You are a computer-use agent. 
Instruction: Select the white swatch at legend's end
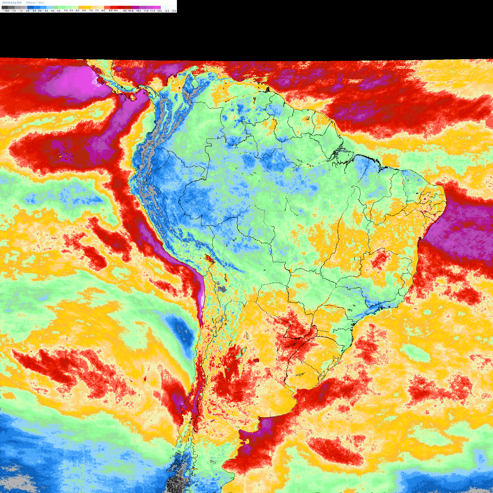(172, 7)
